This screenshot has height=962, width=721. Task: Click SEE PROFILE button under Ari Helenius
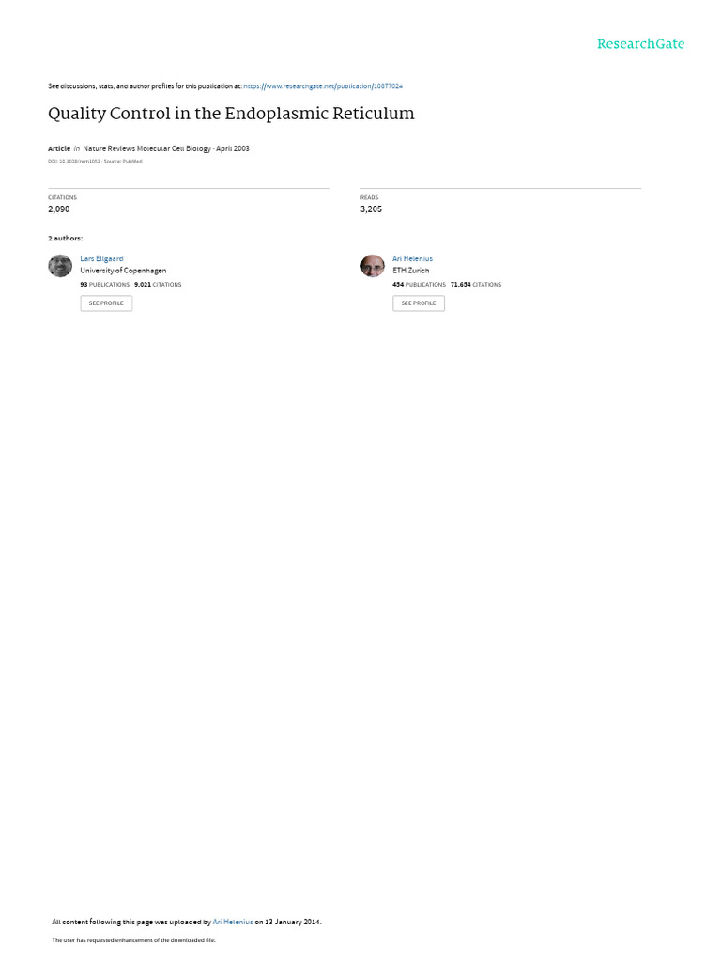419,303
